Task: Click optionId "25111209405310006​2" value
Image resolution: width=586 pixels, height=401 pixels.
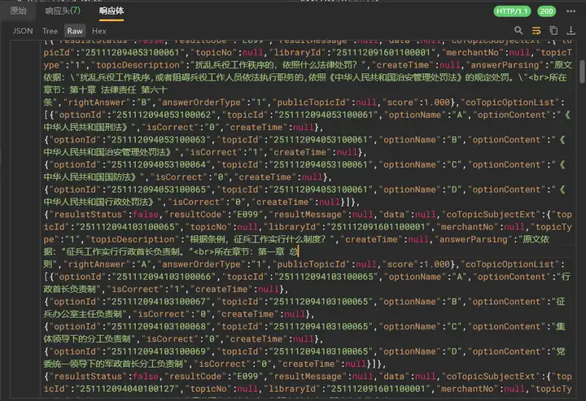Action: [164, 115]
